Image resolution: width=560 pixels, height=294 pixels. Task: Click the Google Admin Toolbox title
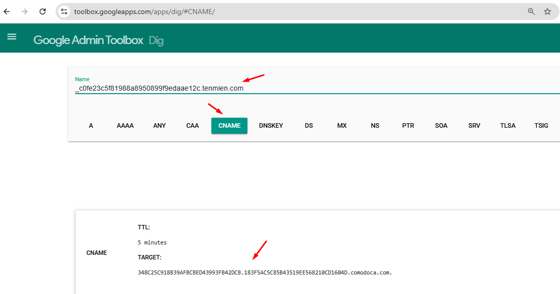tap(88, 40)
